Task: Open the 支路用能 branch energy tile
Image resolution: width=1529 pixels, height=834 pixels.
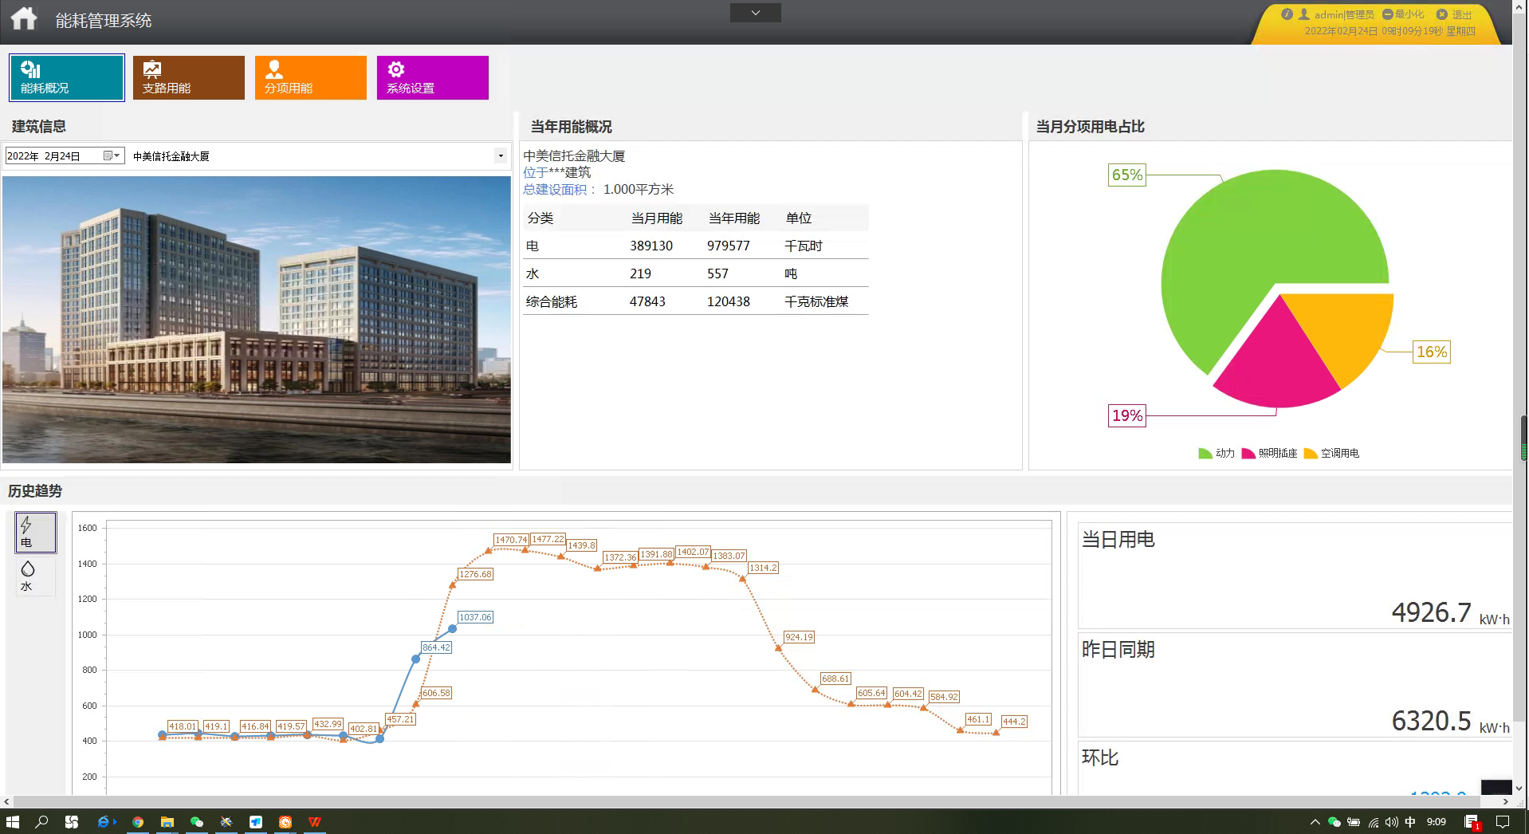Action: (x=188, y=77)
